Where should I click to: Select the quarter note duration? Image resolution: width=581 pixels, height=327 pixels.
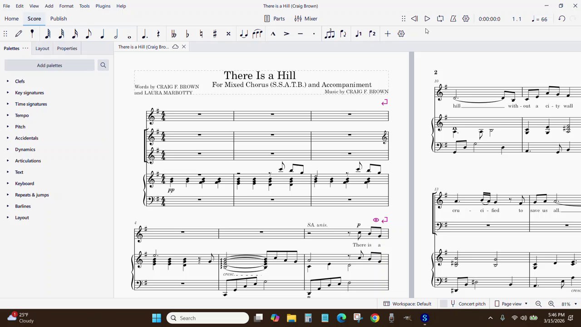click(x=102, y=34)
